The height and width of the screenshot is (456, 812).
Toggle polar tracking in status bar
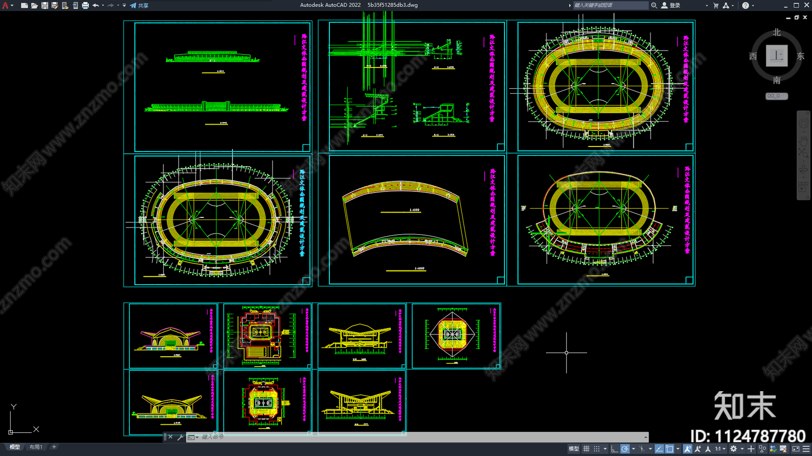point(625,449)
